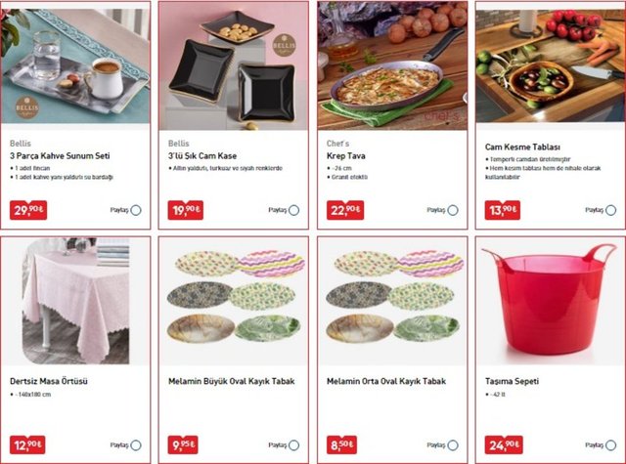Toggle Paylaş circle for 3 Parça Kahve Sunum Seti

136,210
